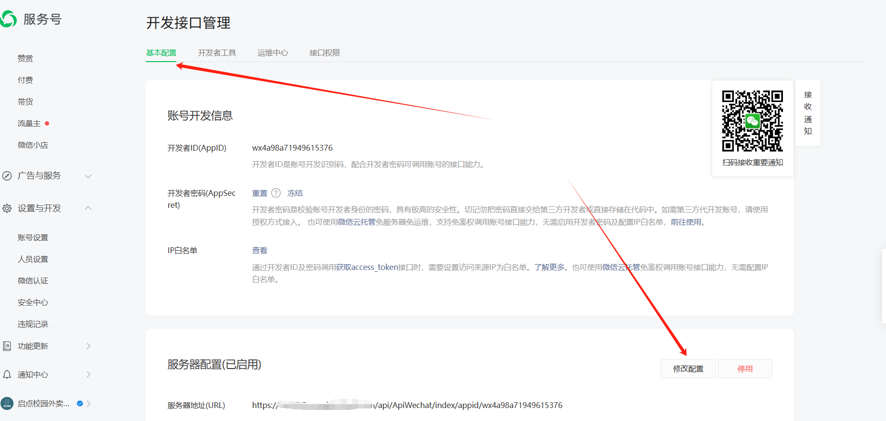Collapse the 设置与开发 section chevron

(x=88, y=208)
